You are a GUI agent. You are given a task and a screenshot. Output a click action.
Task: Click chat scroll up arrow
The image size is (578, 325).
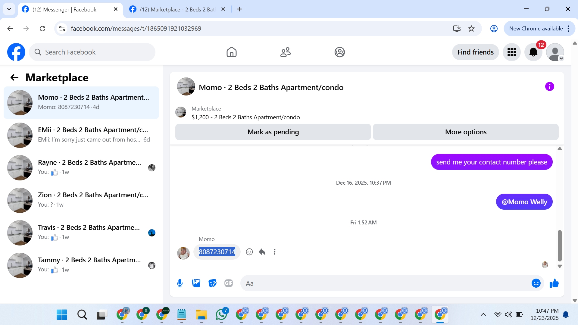point(560,149)
